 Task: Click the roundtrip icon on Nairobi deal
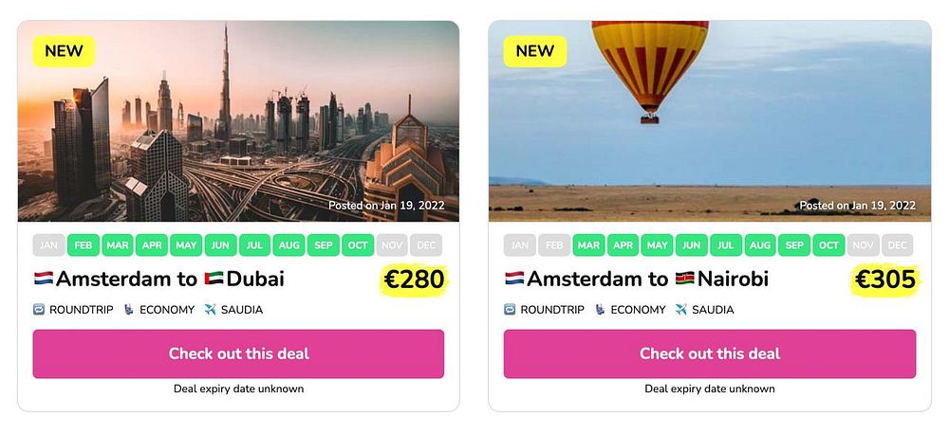coord(510,310)
